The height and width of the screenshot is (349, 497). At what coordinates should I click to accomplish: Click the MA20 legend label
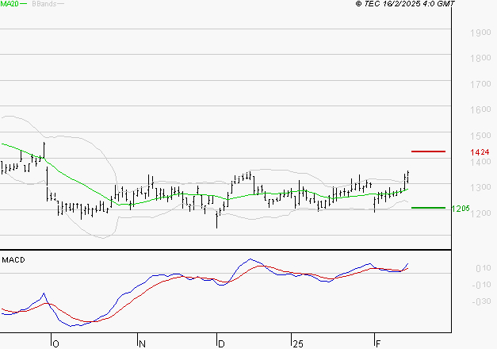pyautogui.click(x=10, y=4)
